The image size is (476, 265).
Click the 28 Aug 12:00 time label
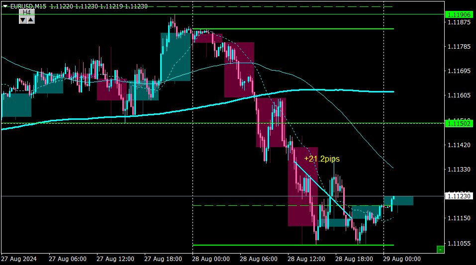306,259
